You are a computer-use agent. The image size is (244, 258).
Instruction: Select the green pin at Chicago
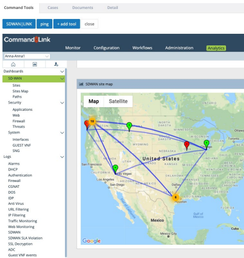pyautogui.click(x=207, y=145)
